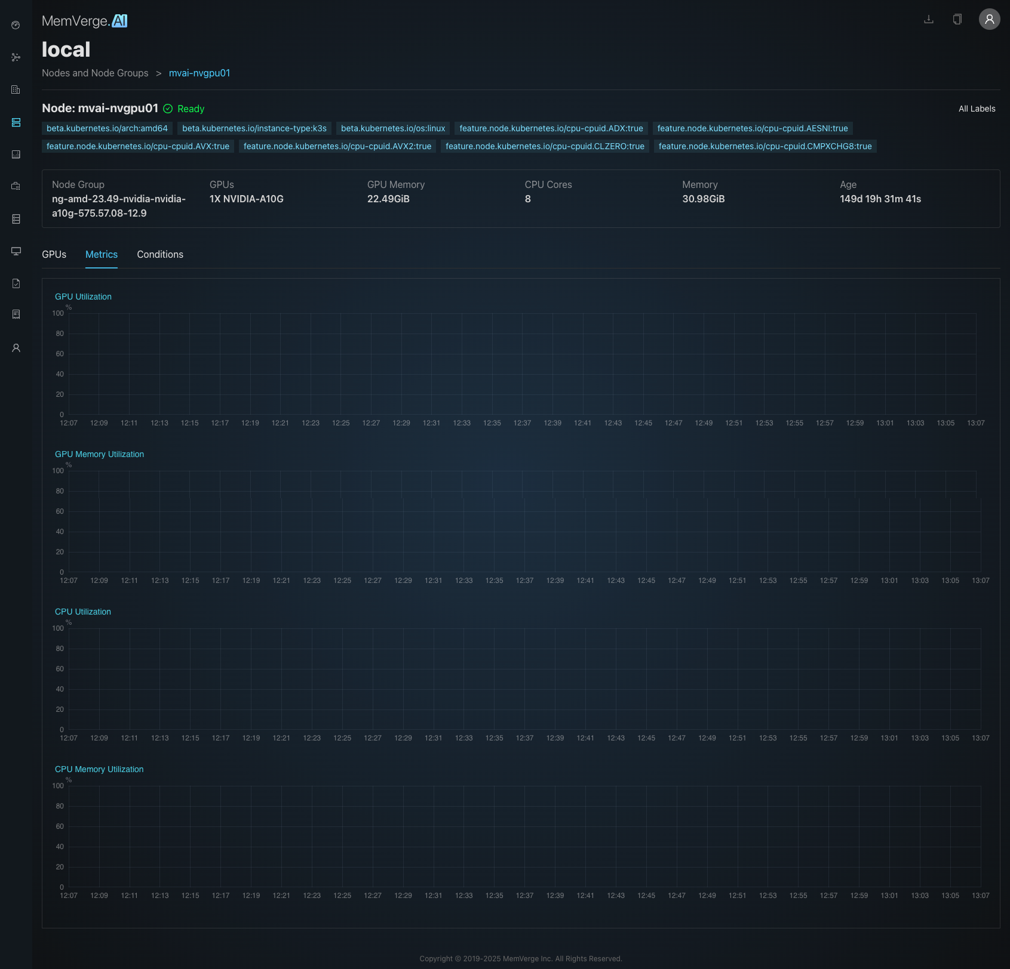Viewport: 1010px width, 969px height.
Task: Click the download icon in top bar
Action: [929, 19]
